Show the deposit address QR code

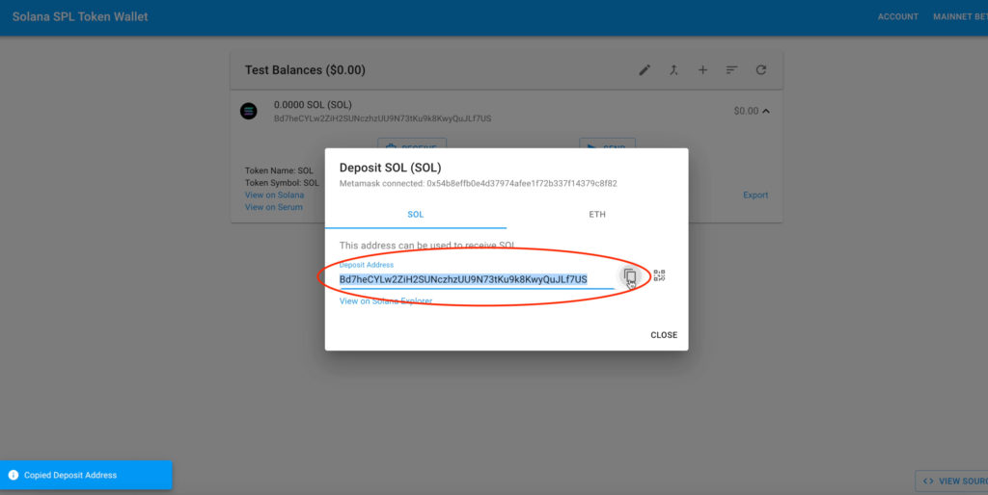click(x=659, y=275)
